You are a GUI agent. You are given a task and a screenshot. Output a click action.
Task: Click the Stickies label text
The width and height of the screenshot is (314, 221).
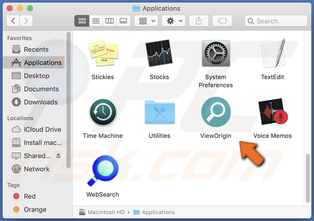click(x=103, y=77)
